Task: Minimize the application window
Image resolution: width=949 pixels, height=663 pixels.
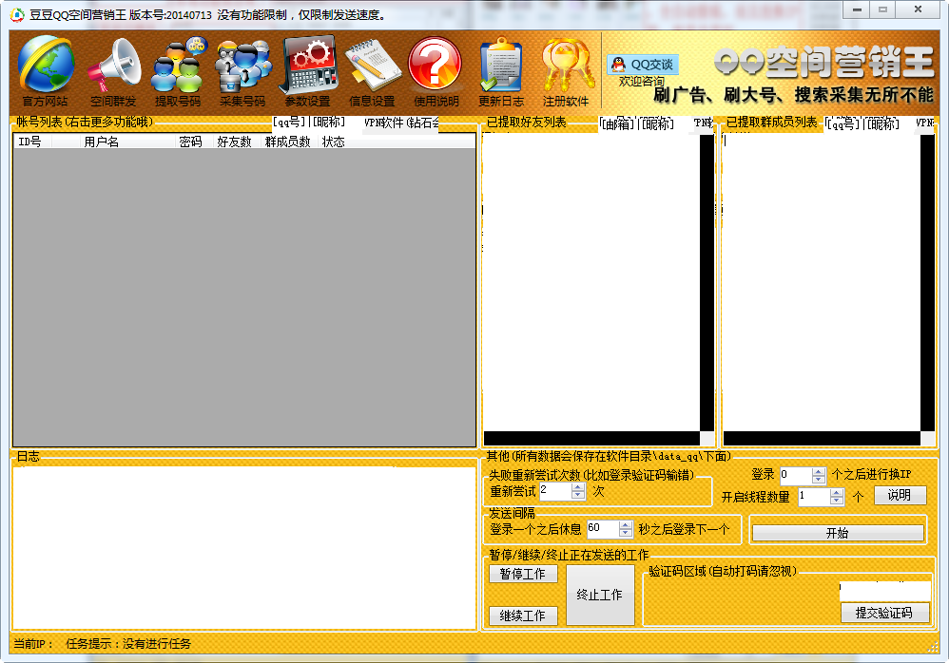Action: click(x=857, y=9)
